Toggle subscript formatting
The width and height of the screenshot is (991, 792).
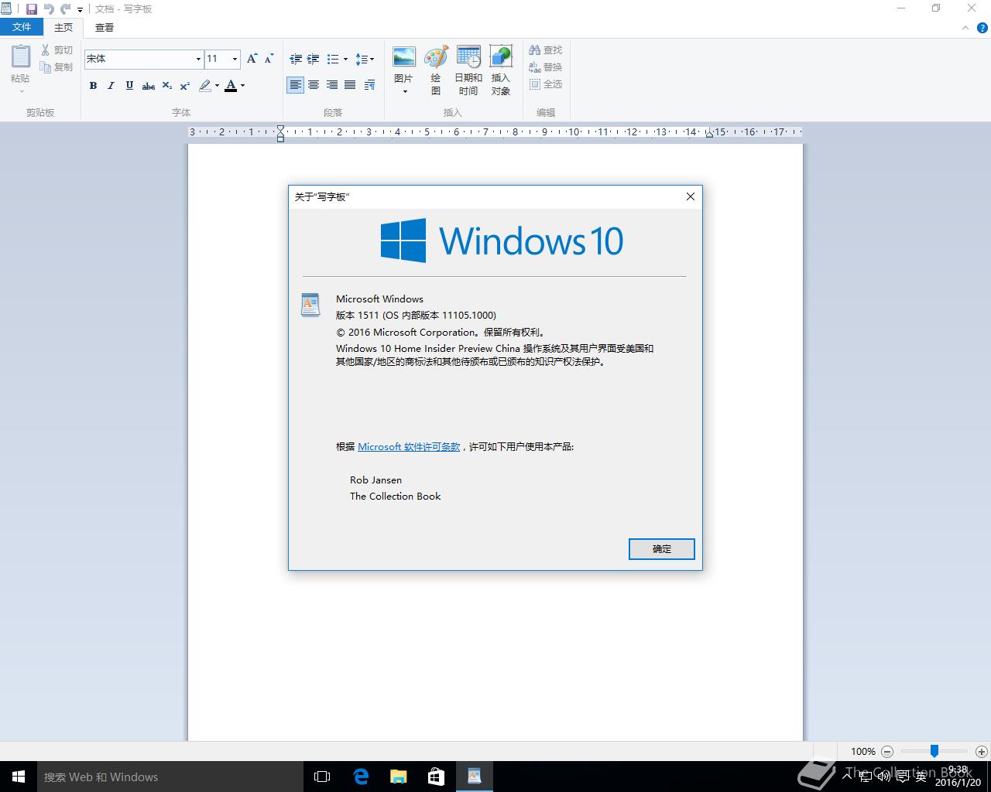tap(167, 86)
